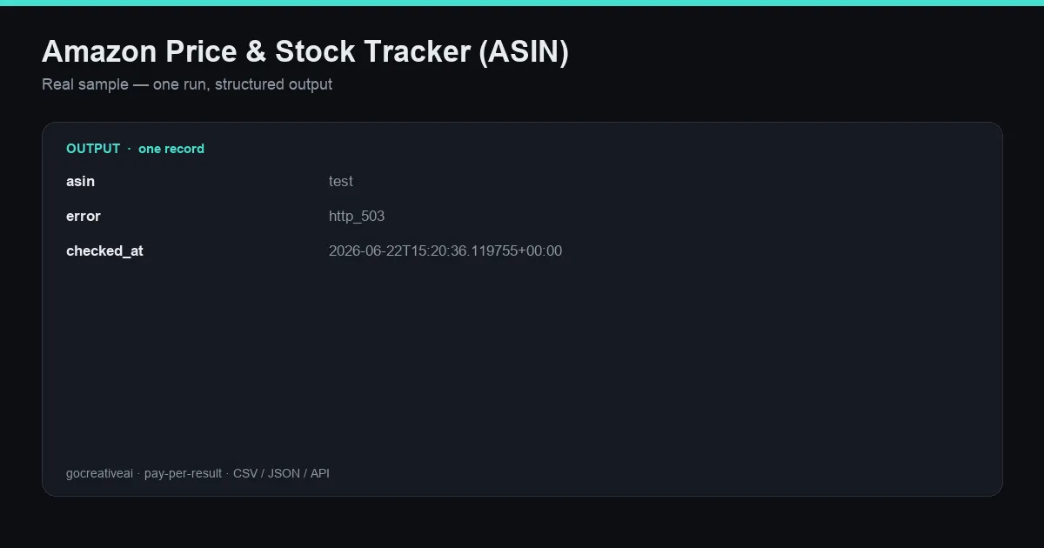Open the gocreativeai footer link
This screenshot has height=548, width=1044.
coord(99,473)
